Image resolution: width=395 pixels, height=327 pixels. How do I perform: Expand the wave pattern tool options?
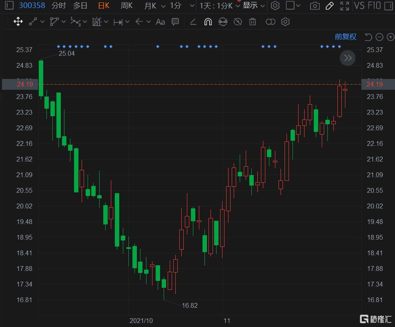coord(85,22)
